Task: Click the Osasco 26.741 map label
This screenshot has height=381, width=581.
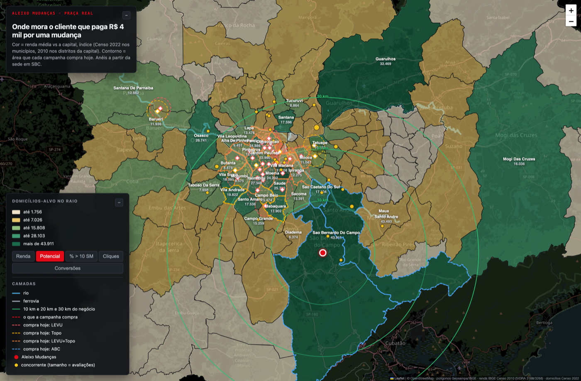Action: pyautogui.click(x=201, y=138)
